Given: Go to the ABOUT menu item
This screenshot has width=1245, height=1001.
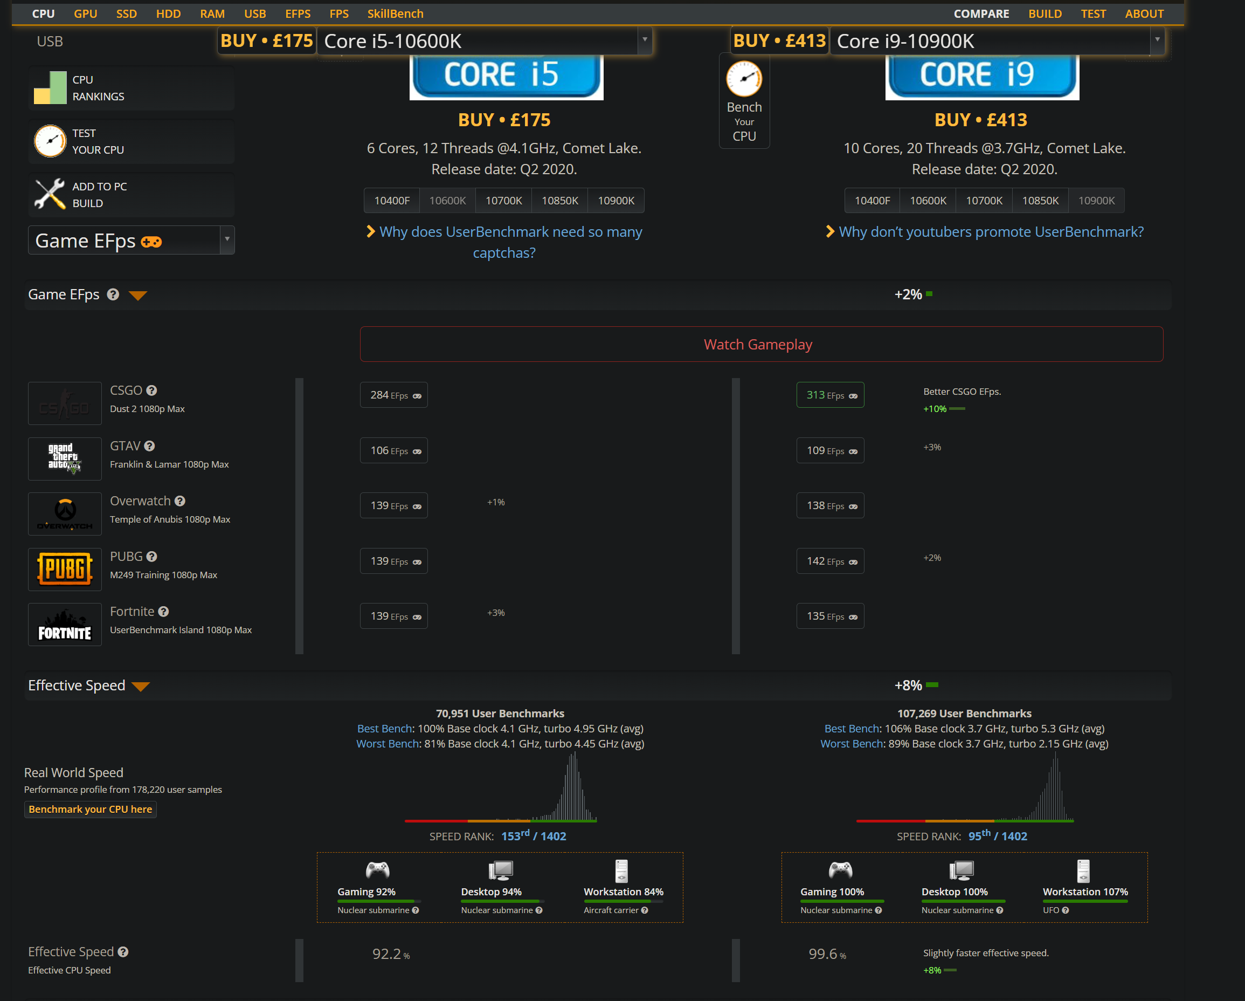Looking at the screenshot, I should pyautogui.click(x=1144, y=14).
